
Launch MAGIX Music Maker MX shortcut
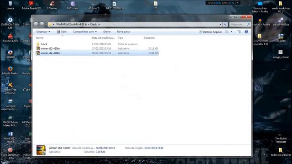pos(10,121)
